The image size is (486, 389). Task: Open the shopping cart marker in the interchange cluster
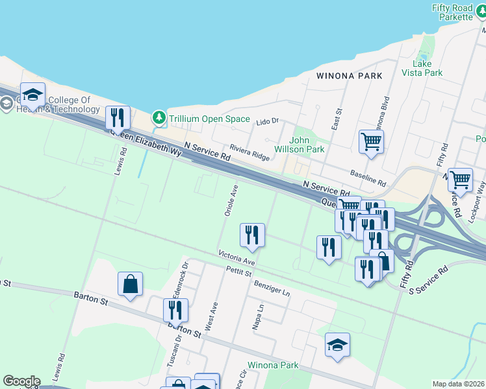pyautogui.click(x=349, y=203)
